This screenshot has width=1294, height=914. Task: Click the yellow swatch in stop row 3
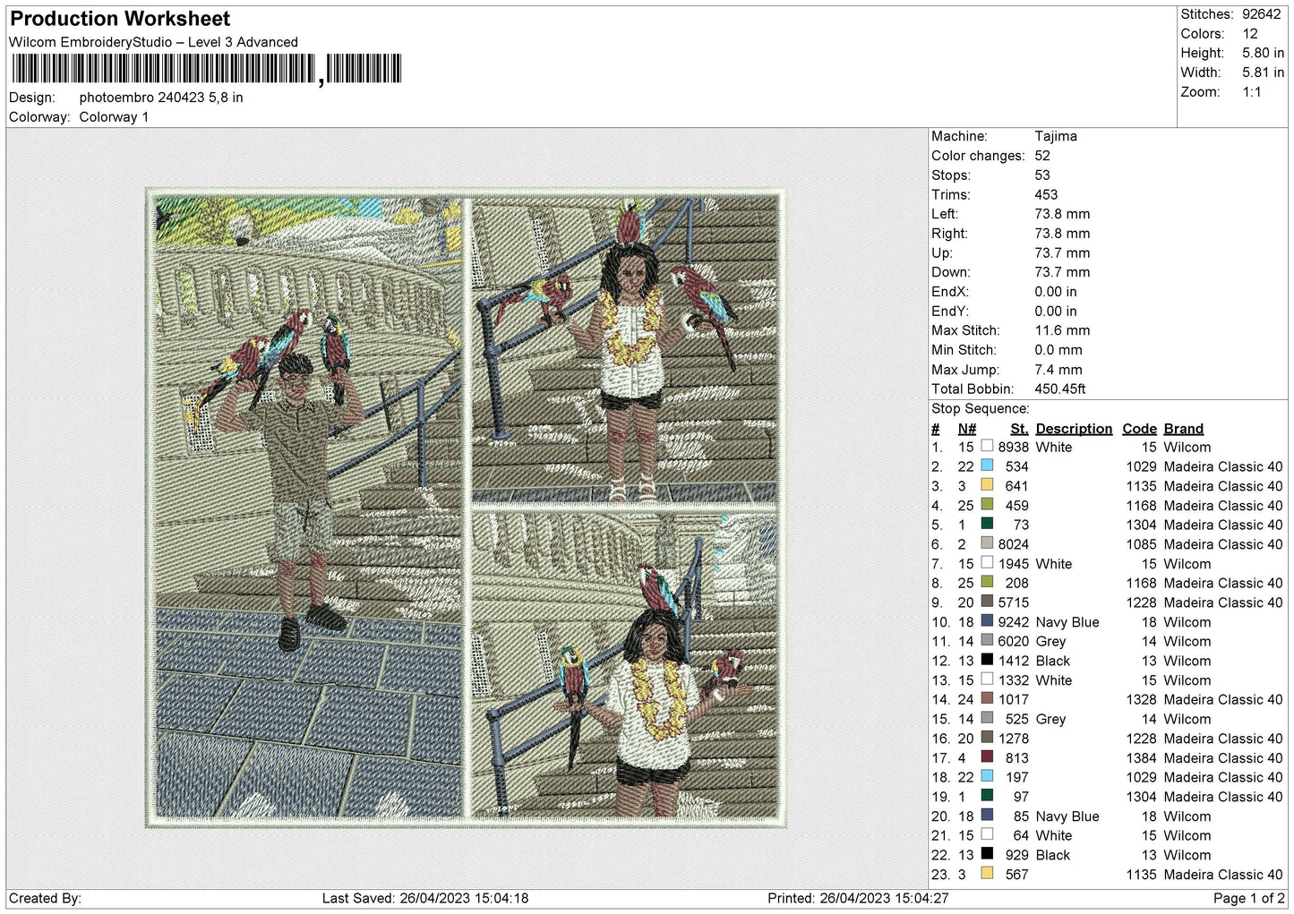pos(987,486)
